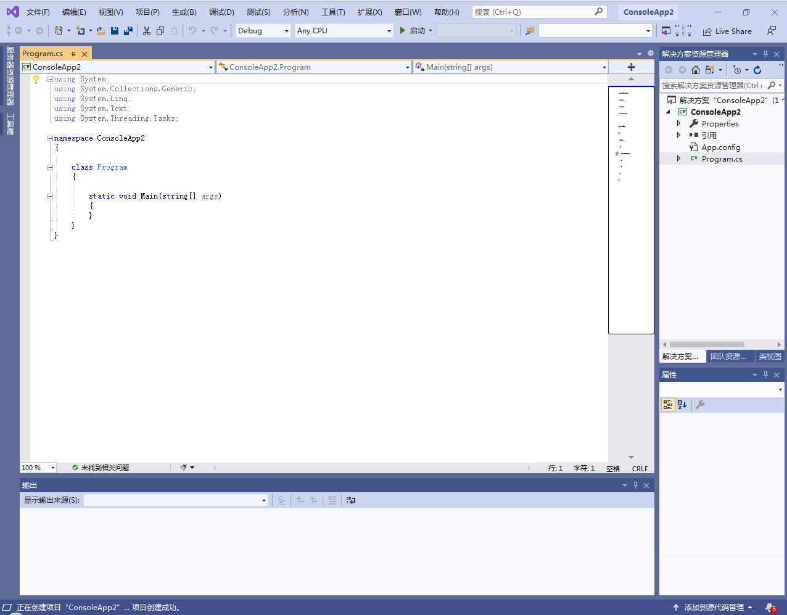This screenshot has height=615, width=787.
Task: Click the Copy toolbar icon
Action: coord(160,31)
